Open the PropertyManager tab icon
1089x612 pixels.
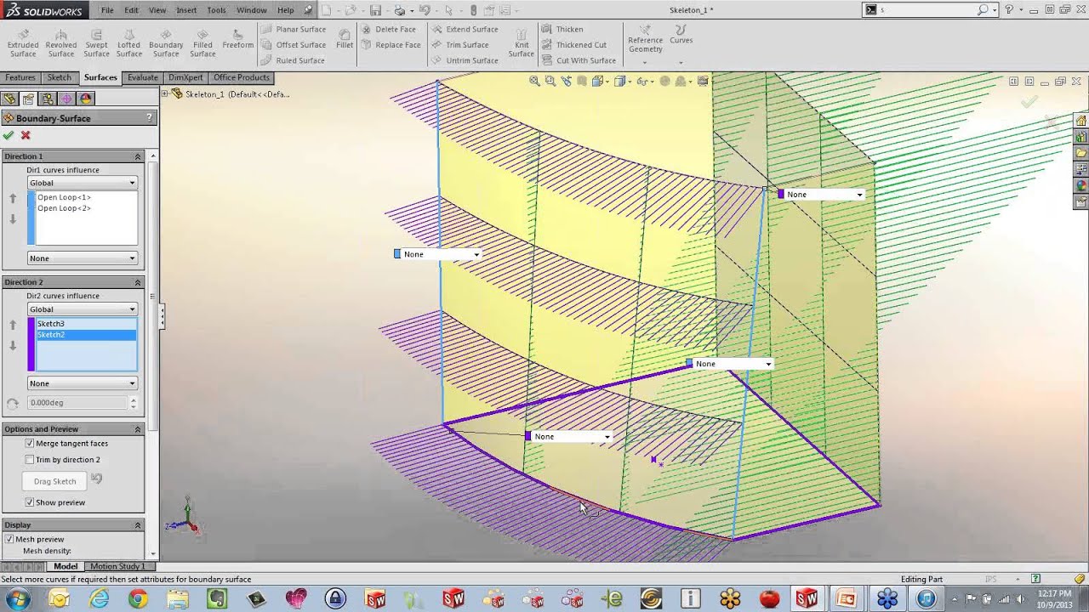pyautogui.click(x=29, y=99)
